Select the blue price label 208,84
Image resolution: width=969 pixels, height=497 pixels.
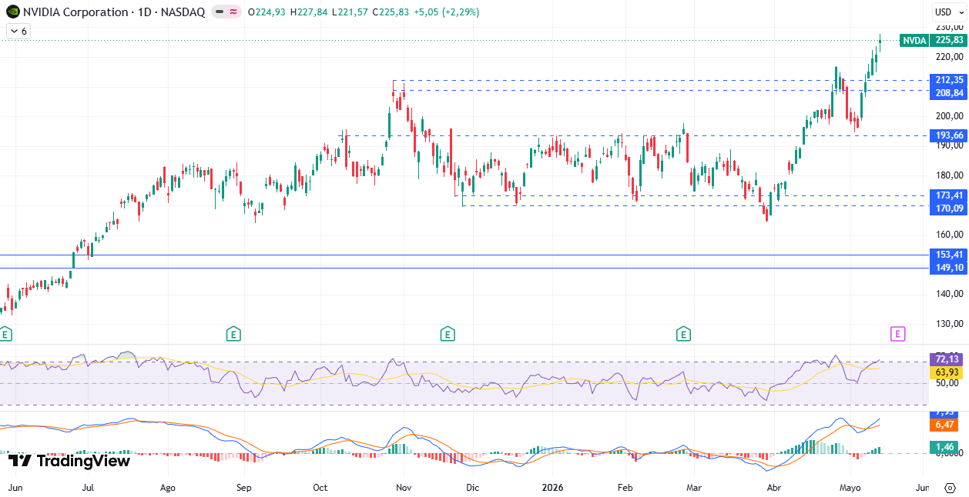(x=949, y=92)
